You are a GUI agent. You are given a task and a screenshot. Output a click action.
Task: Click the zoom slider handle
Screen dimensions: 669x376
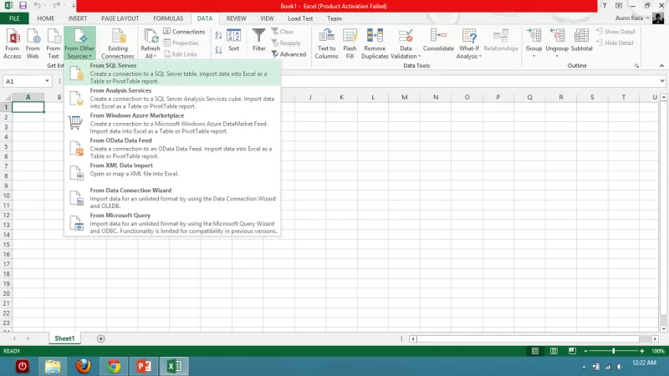pos(614,351)
